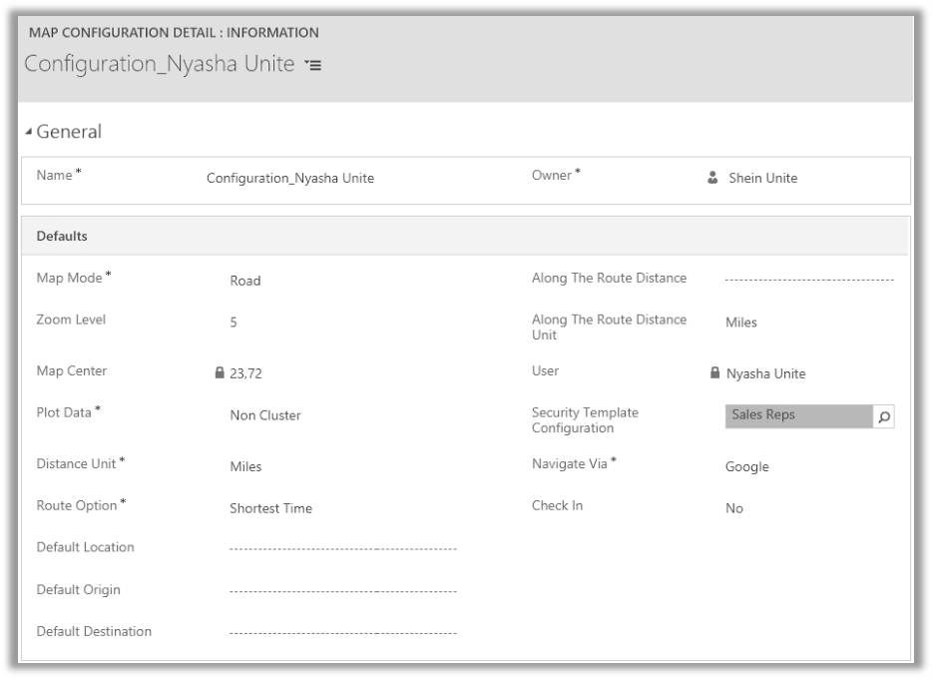
Task: Click the lock icon beside Nyasha Unite user
Action: 714,373
